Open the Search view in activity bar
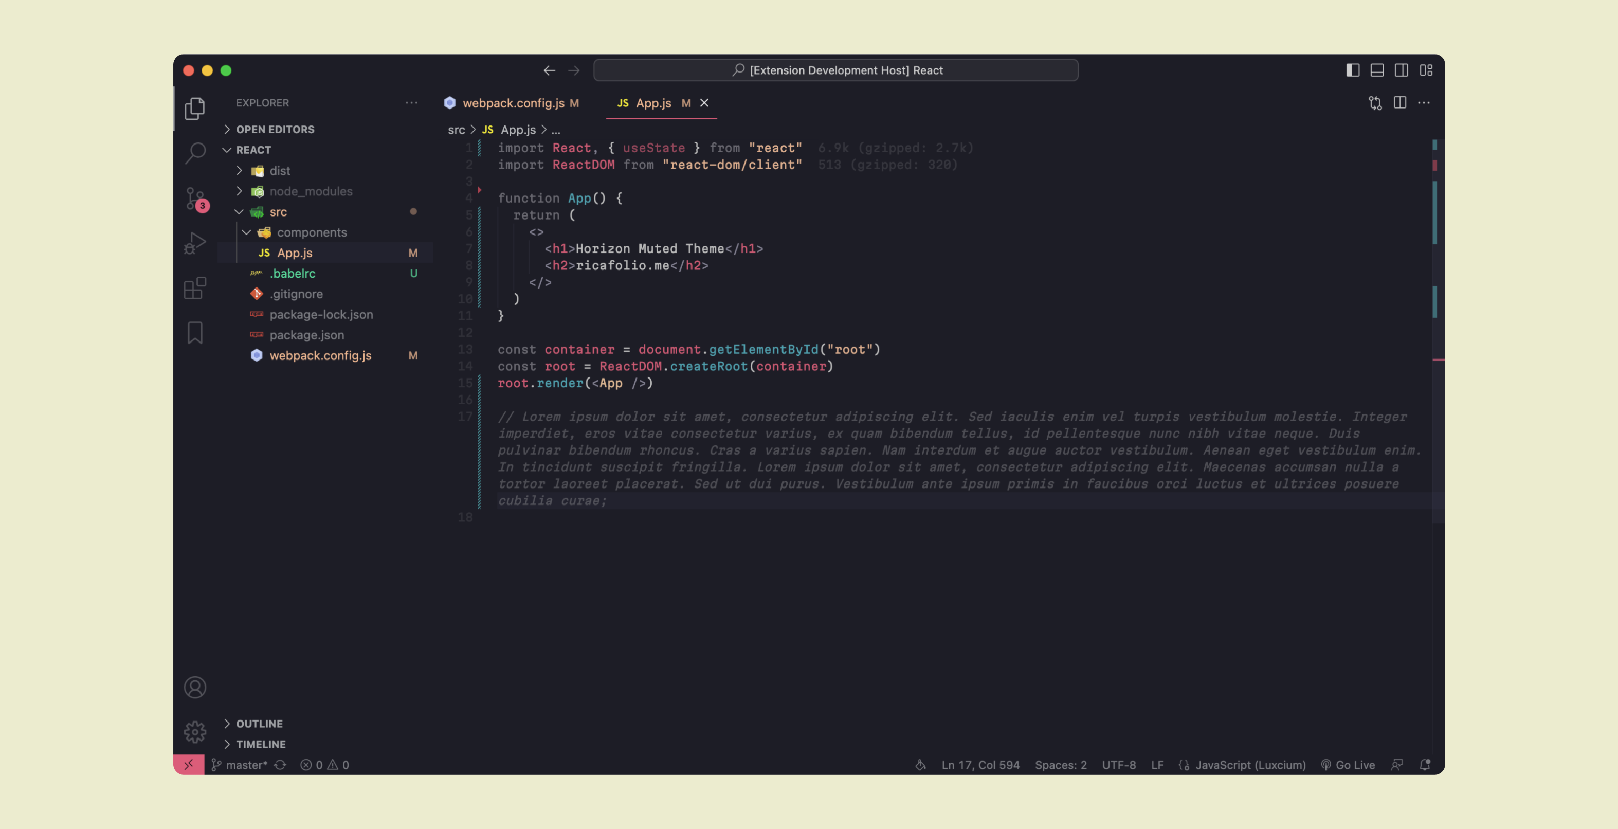This screenshot has height=829, width=1618. pos(195,153)
